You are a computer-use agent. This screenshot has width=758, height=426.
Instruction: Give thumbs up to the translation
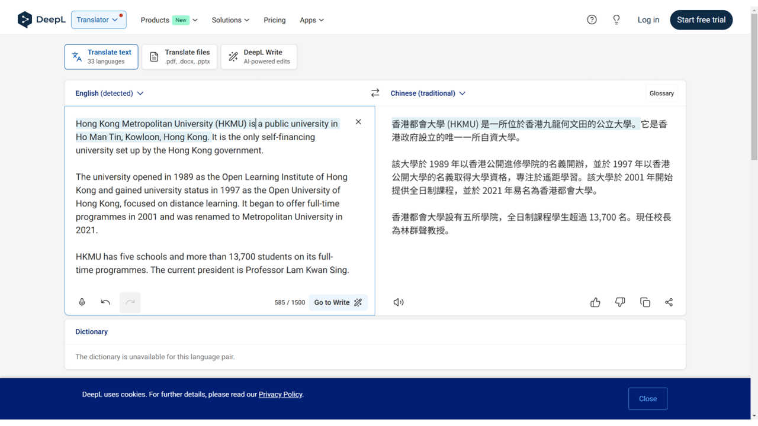point(595,302)
